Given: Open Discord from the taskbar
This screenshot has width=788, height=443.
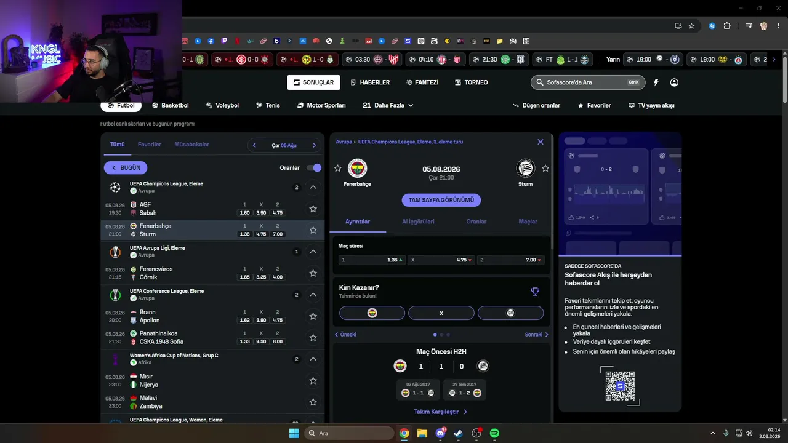Looking at the screenshot, I should (441, 433).
